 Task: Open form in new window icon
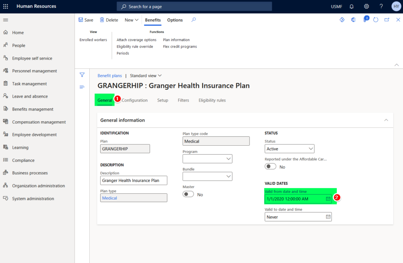point(386,20)
